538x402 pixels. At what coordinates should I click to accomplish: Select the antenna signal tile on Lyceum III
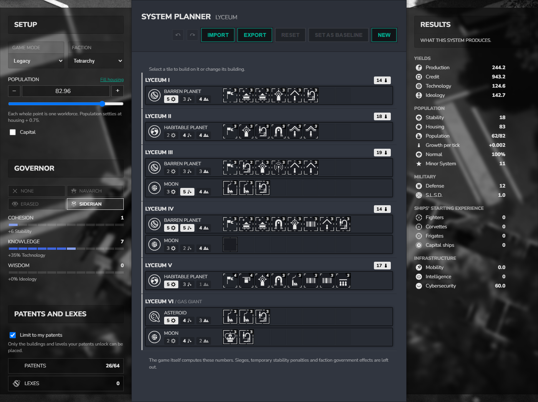click(x=279, y=168)
